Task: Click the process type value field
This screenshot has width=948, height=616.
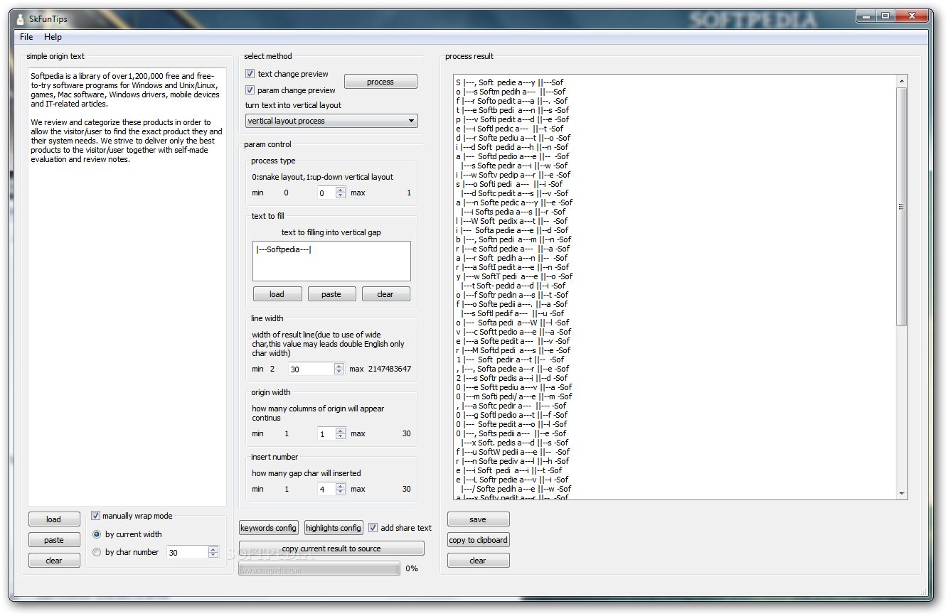Action: click(x=326, y=193)
